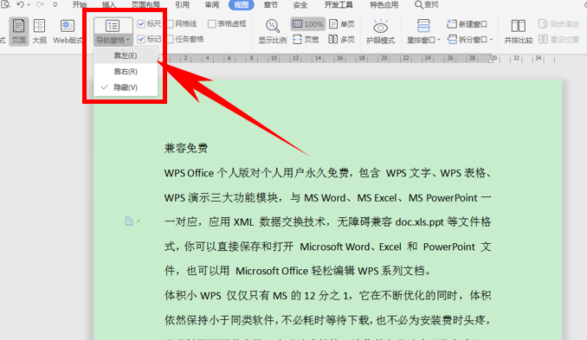Select dock right (靠右) option
The image size is (587, 340).
[x=126, y=72]
